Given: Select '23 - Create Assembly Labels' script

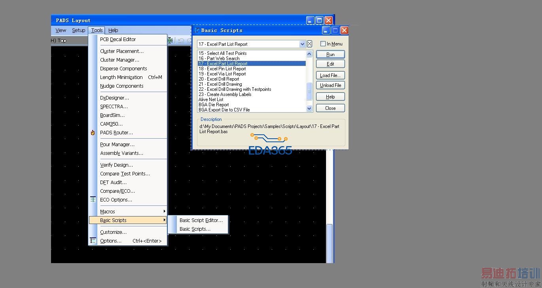Looking at the screenshot, I should tap(252, 94).
